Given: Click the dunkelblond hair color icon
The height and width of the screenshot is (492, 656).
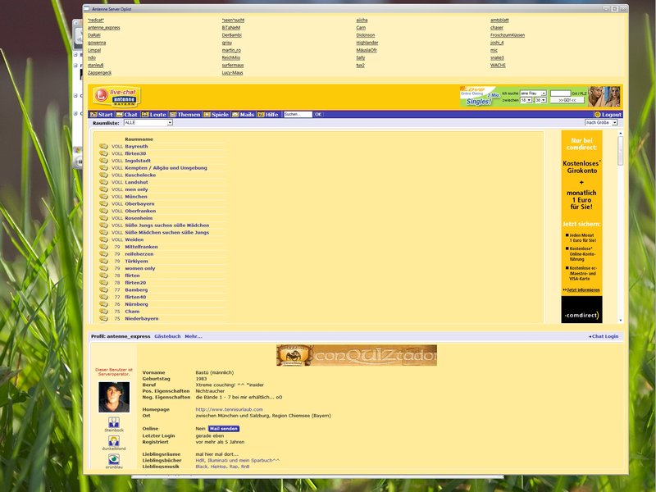Looking at the screenshot, I should [x=113, y=440].
